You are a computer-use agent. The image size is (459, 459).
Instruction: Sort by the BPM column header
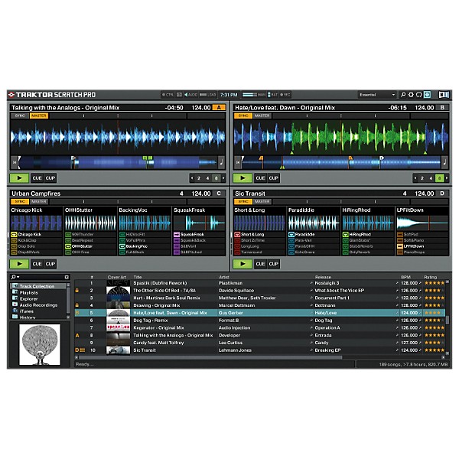coord(405,277)
